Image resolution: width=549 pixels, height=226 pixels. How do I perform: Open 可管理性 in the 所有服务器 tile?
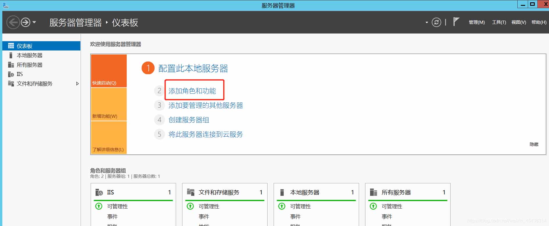[392, 207]
